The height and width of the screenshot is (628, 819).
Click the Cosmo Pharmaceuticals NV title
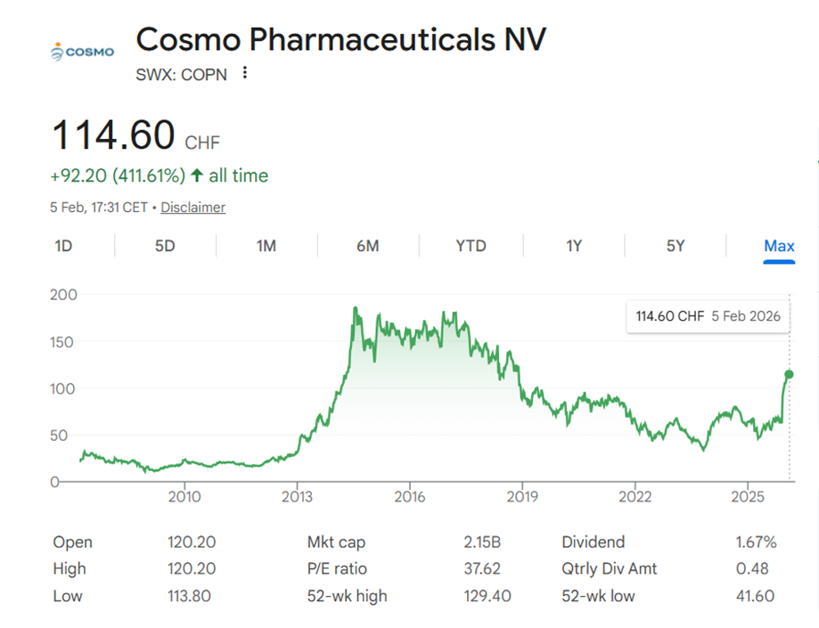click(x=340, y=40)
